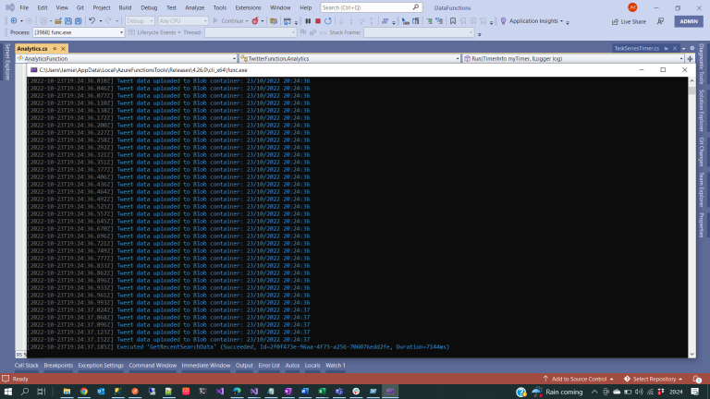Open the Exception Settings tab
Viewport: 710px width, 399px height.
(x=101, y=365)
